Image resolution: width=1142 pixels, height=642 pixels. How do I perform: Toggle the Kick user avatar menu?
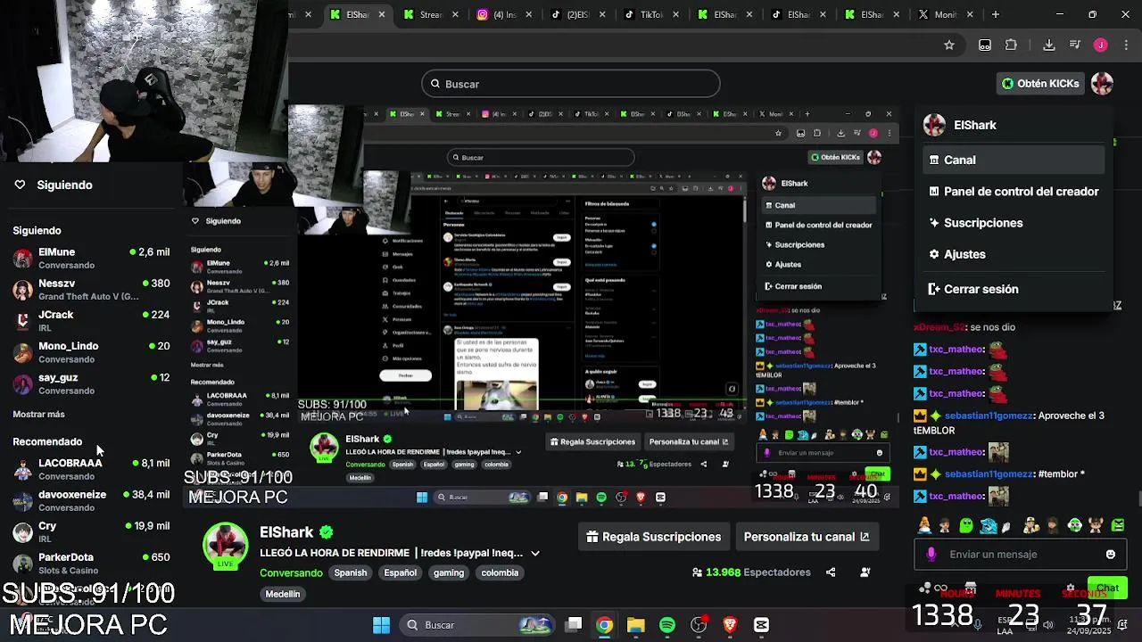tap(1103, 84)
